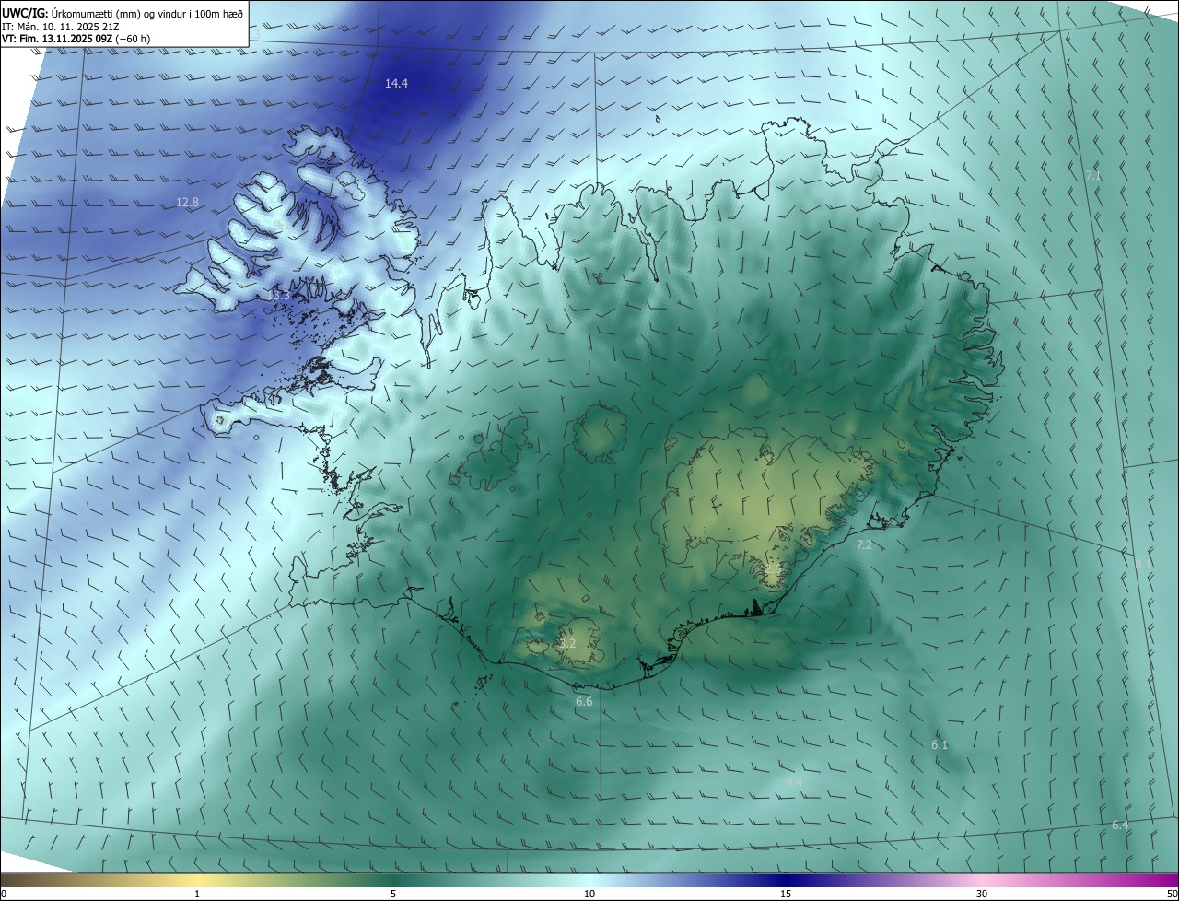
Task: Click the 9.1 value on the Westfjords
Action: point(282,224)
